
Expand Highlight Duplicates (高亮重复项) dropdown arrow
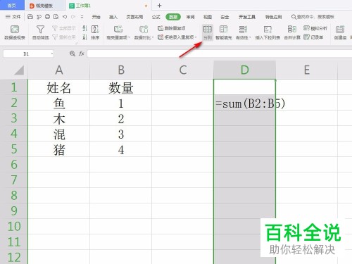129,37
